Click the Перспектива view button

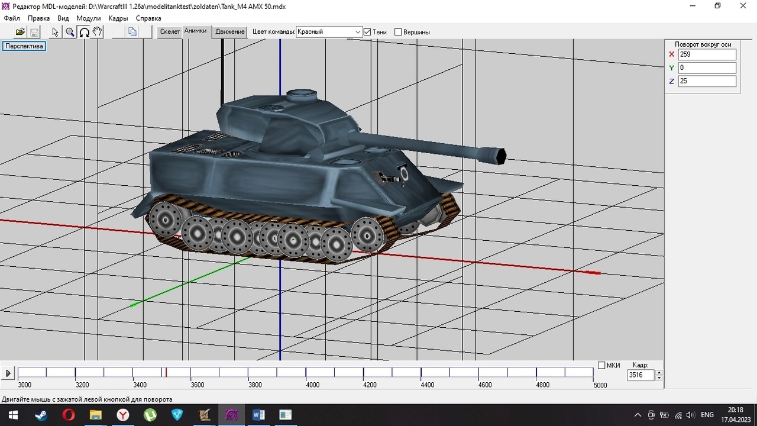(24, 46)
